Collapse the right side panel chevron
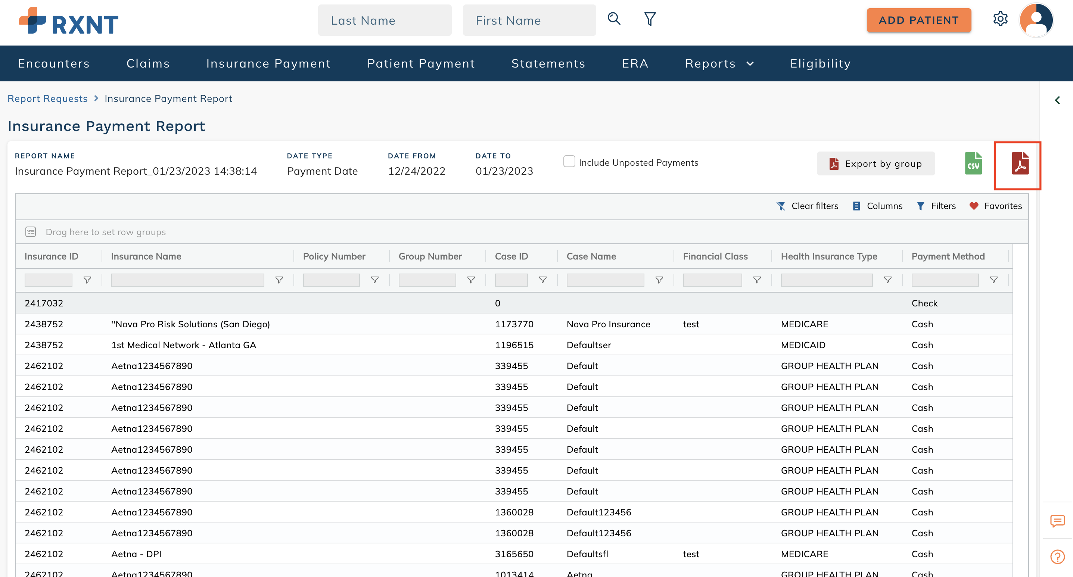Viewport: 1073px width, 577px height. pos(1057,100)
